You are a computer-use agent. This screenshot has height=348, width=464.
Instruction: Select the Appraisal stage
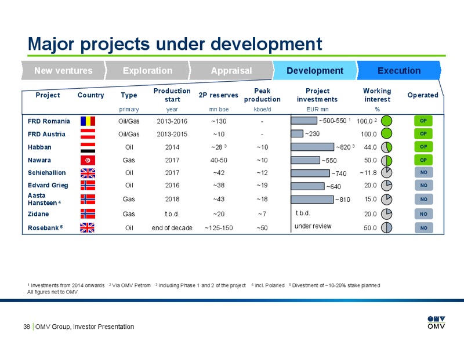pyautogui.click(x=231, y=70)
